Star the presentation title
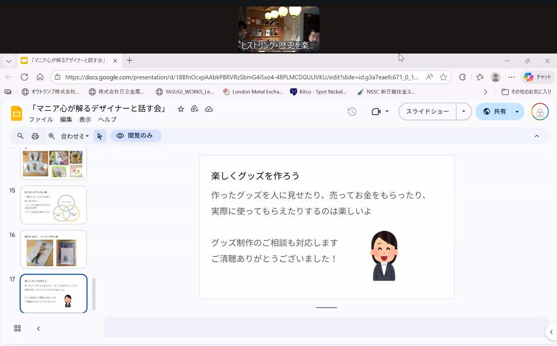The height and width of the screenshot is (346, 557). 181,109
